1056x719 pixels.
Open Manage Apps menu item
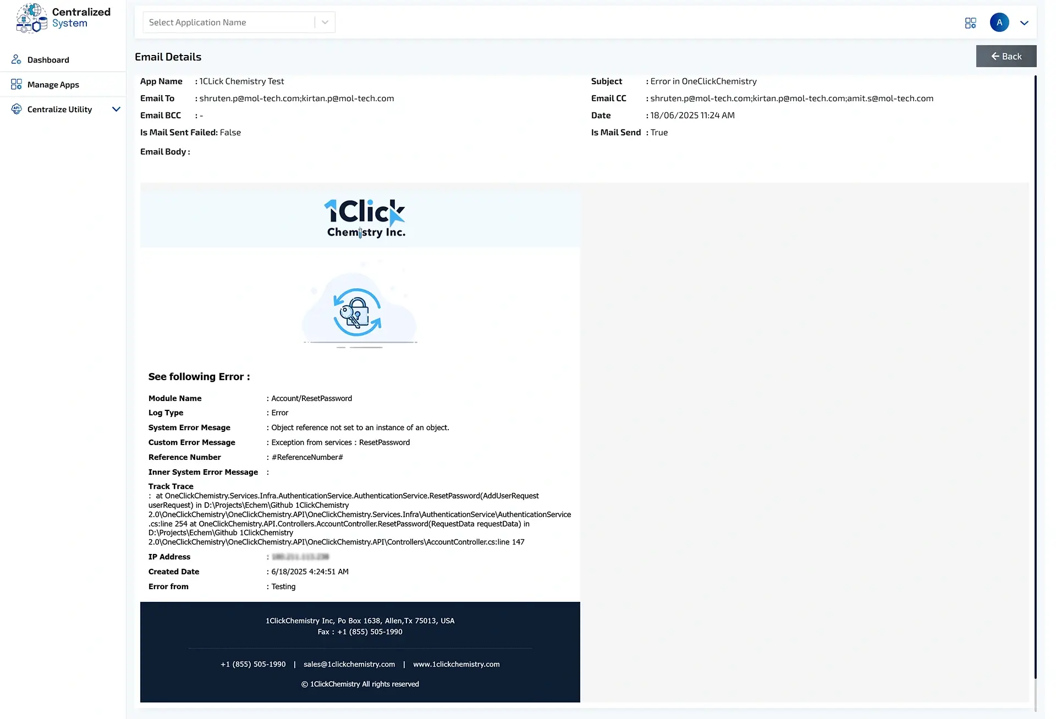coord(53,85)
